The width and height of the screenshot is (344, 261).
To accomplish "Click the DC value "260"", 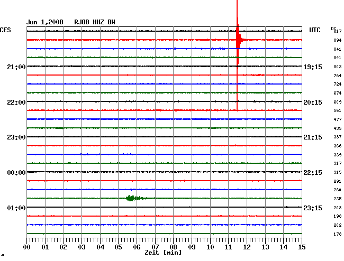I will pyautogui.click(x=338, y=190).
